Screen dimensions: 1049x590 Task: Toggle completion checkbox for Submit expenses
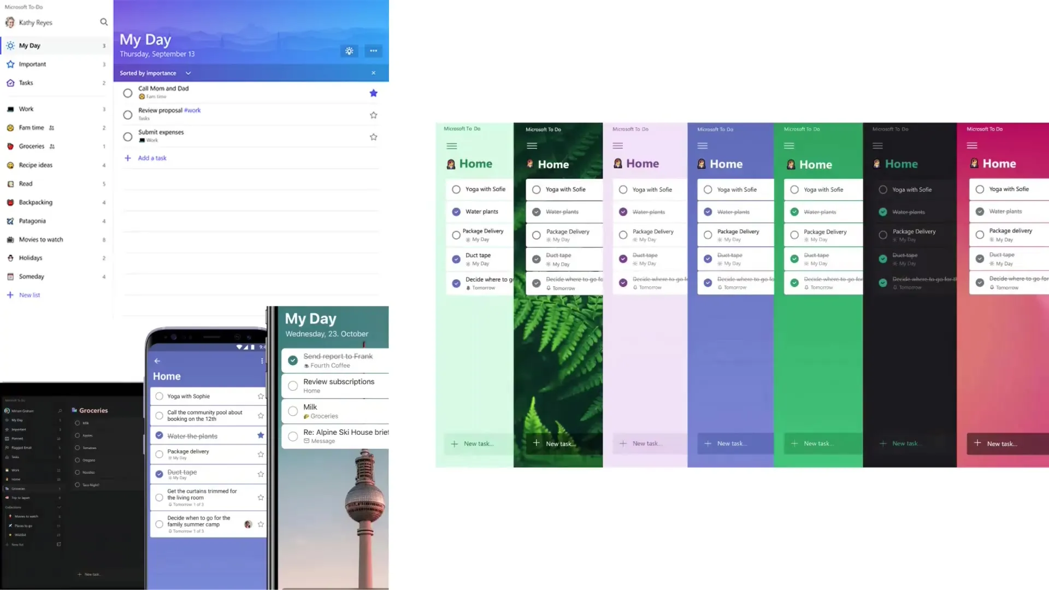[127, 136]
